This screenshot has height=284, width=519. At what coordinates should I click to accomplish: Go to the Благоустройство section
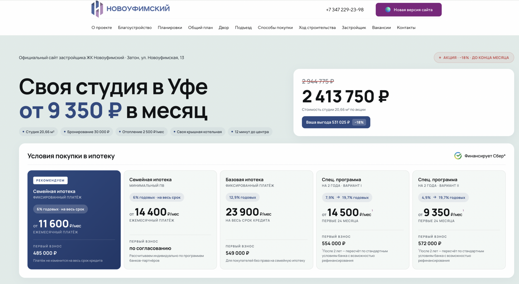pos(135,27)
